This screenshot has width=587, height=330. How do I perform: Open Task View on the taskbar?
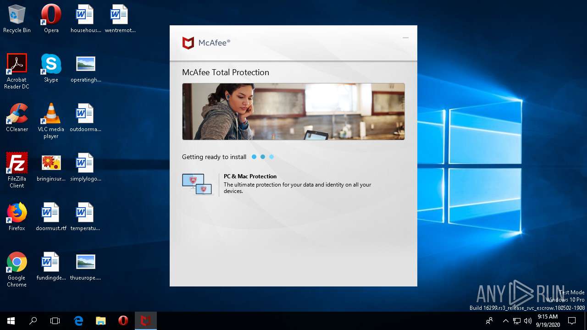click(55, 321)
